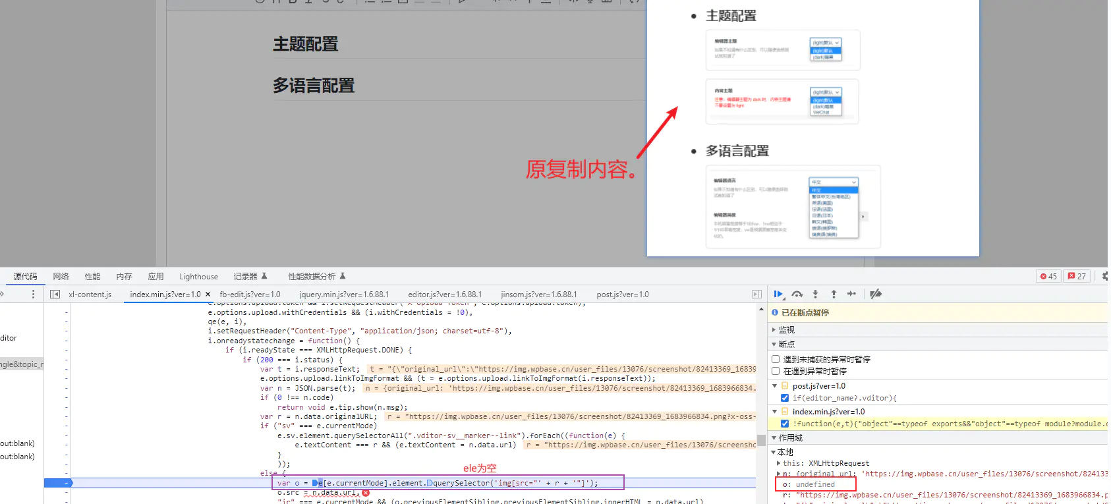This screenshot has height=504, width=1111.
Task: Open the 45 errors counter
Action: point(1048,276)
